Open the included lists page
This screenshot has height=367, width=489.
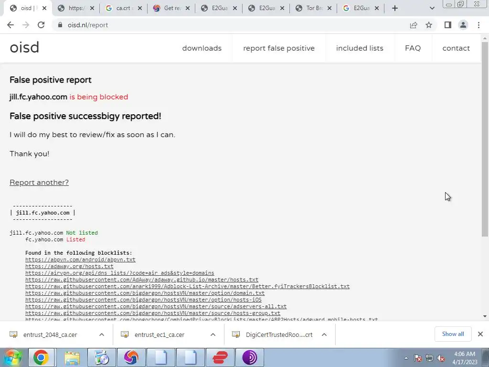(360, 48)
